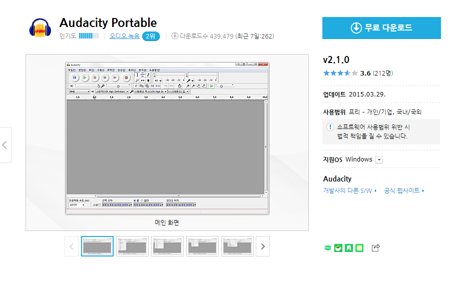Click the Cut scissors icon
Image resolution: width=455 pixels, height=281 pixels.
136,86
